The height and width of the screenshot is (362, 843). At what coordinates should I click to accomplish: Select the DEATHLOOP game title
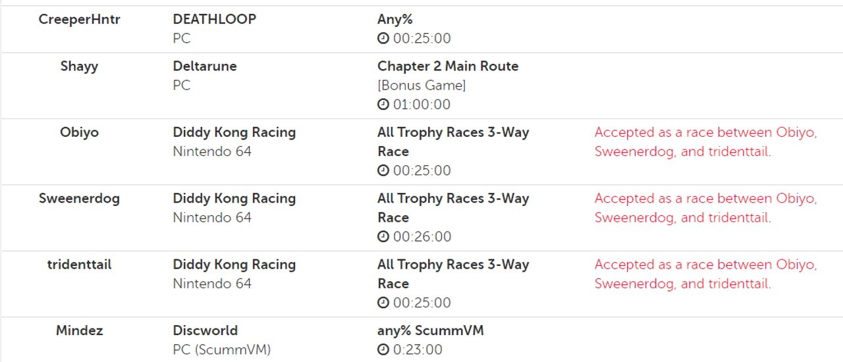pos(215,20)
